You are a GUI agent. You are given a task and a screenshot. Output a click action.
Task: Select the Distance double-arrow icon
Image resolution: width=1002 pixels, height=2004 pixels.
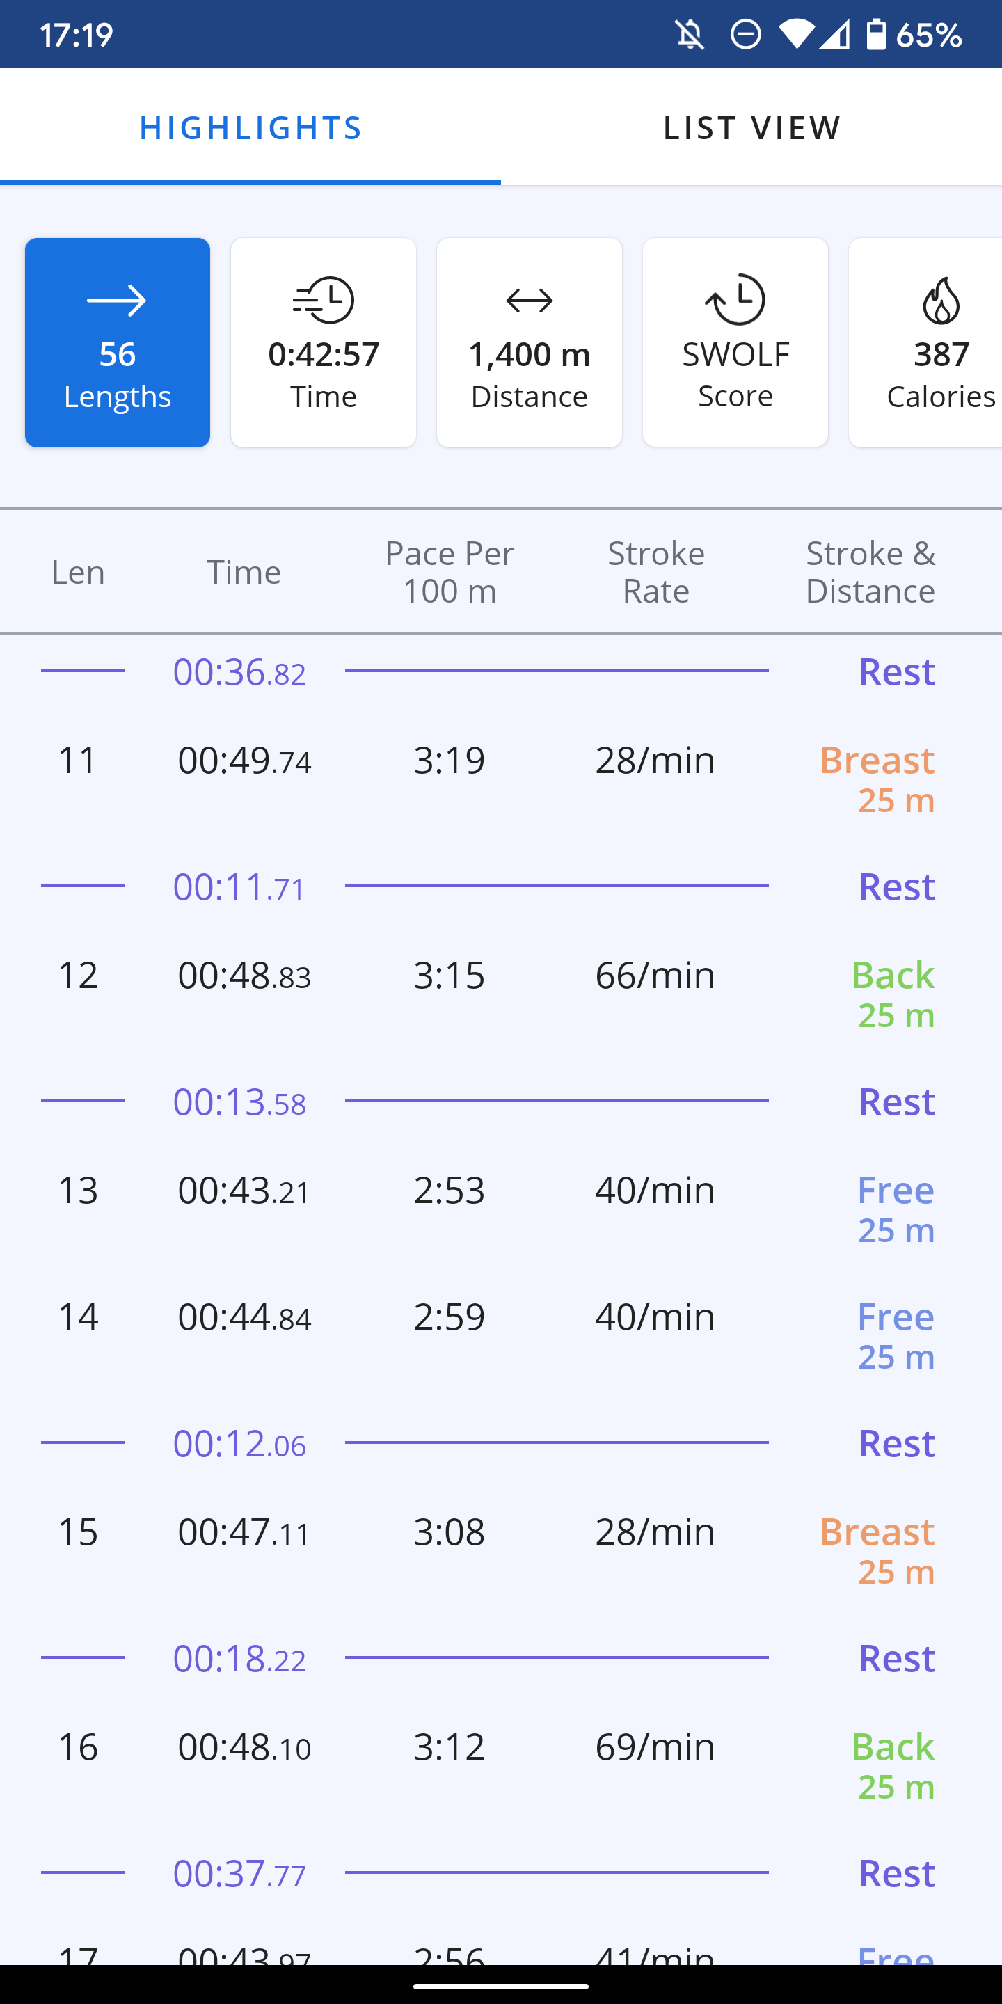pyautogui.click(x=530, y=301)
